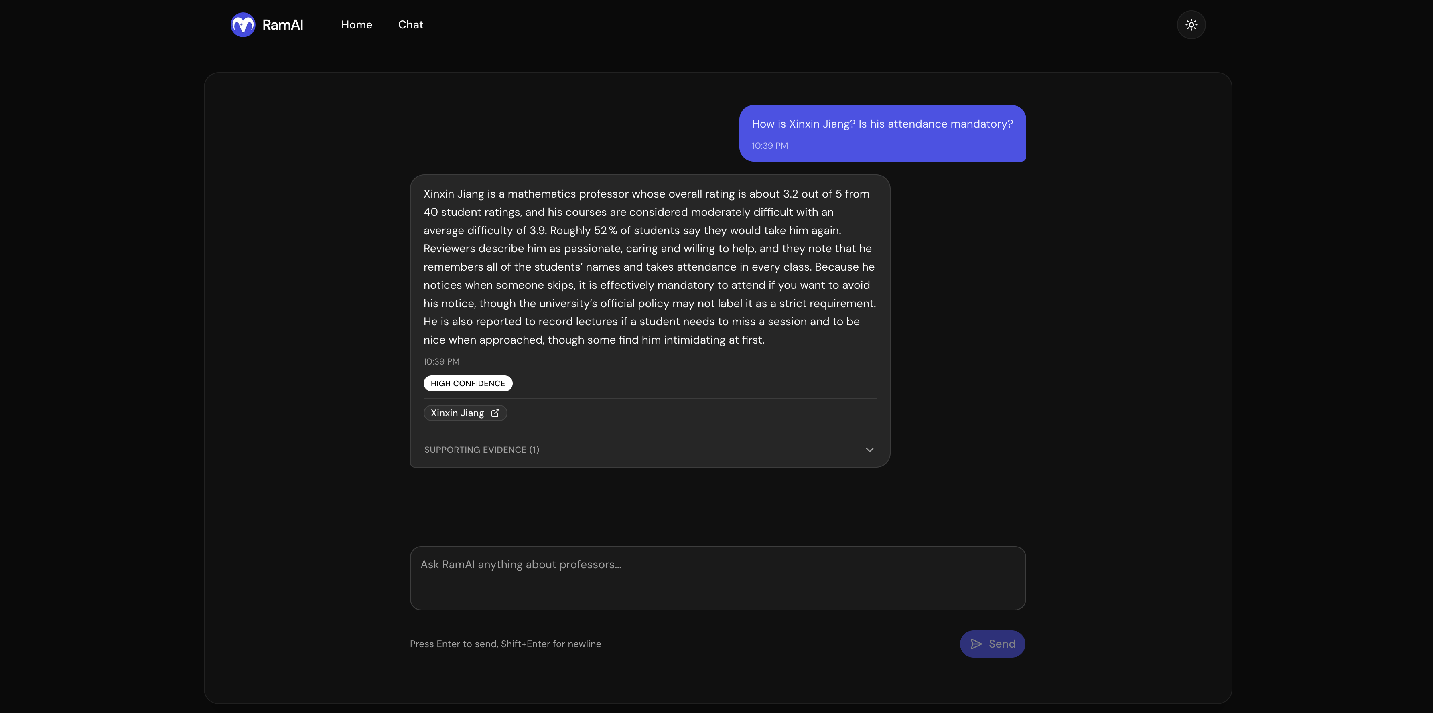Click the timestamp in the user message
The height and width of the screenshot is (713, 1433).
tap(769, 146)
